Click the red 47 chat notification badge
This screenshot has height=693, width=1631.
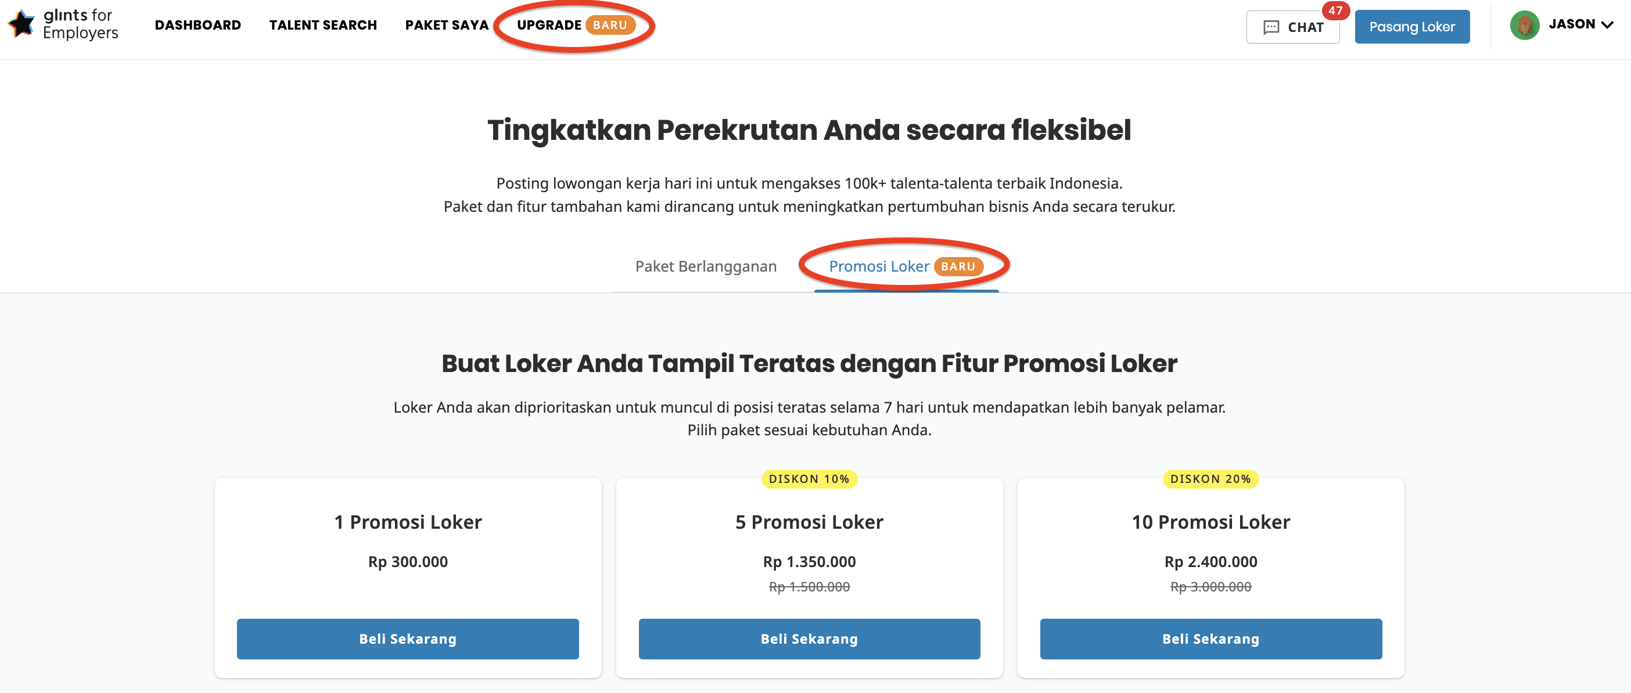click(x=1335, y=11)
